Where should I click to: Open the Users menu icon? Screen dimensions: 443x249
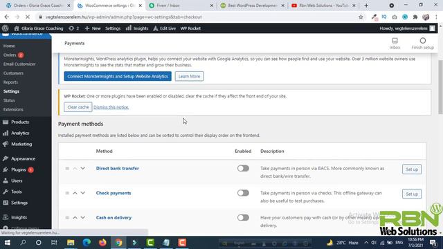pos(6,181)
